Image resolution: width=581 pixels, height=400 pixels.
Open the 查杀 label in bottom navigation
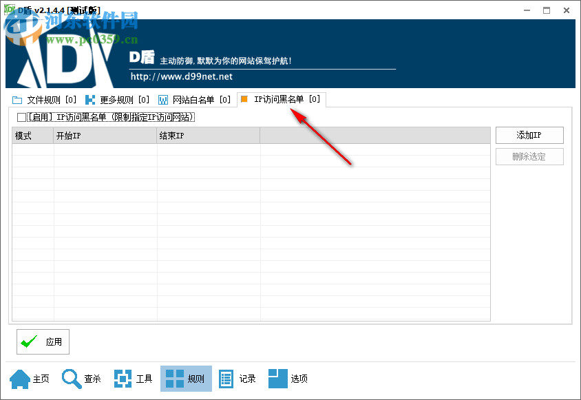(x=93, y=379)
